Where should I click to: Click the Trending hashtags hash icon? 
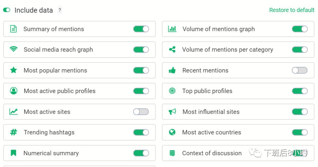coord(14,132)
